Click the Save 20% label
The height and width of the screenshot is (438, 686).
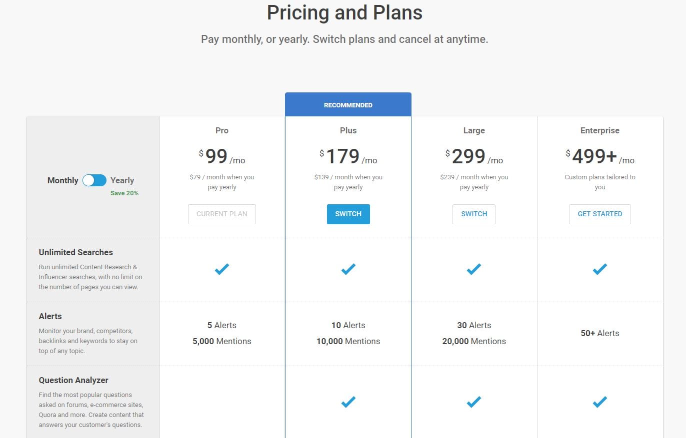(x=124, y=193)
